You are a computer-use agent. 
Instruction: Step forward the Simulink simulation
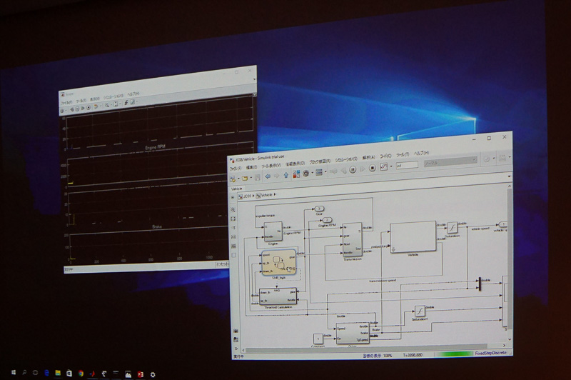coord(363,169)
